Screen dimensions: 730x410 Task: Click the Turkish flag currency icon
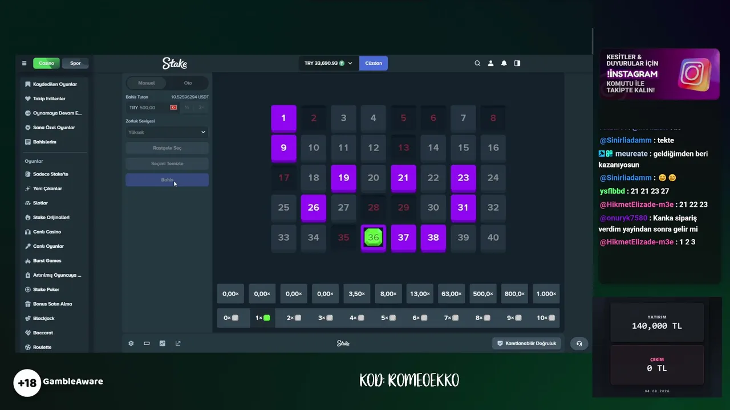(173, 108)
